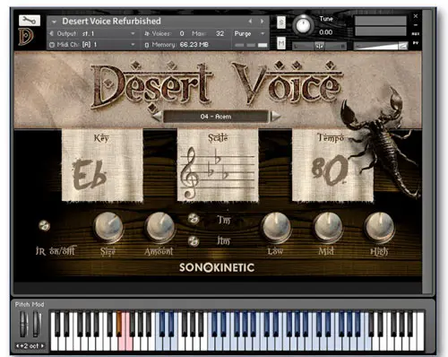Click the Sonokinetic logo

(217, 267)
